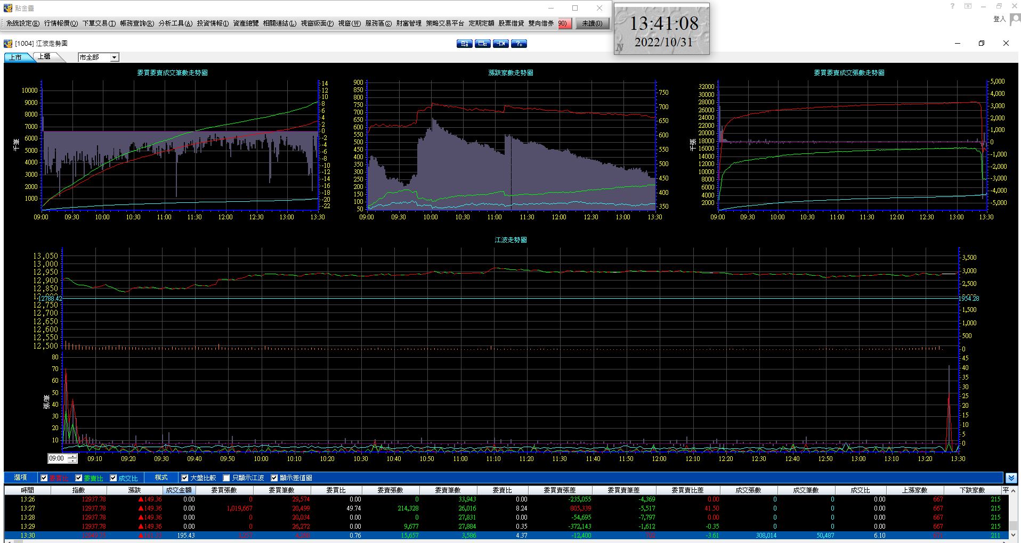The width and height of the screenshot is (1021, 543).
Task: Click the 登入 login link
Action: pos(999,19)
